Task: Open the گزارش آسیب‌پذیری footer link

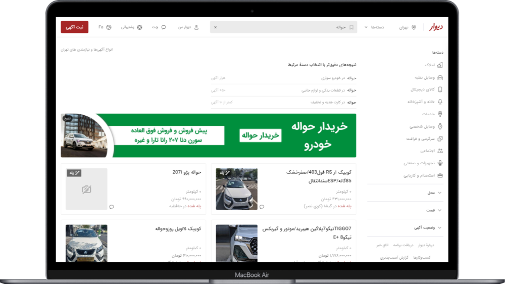Action: (394, 258)
